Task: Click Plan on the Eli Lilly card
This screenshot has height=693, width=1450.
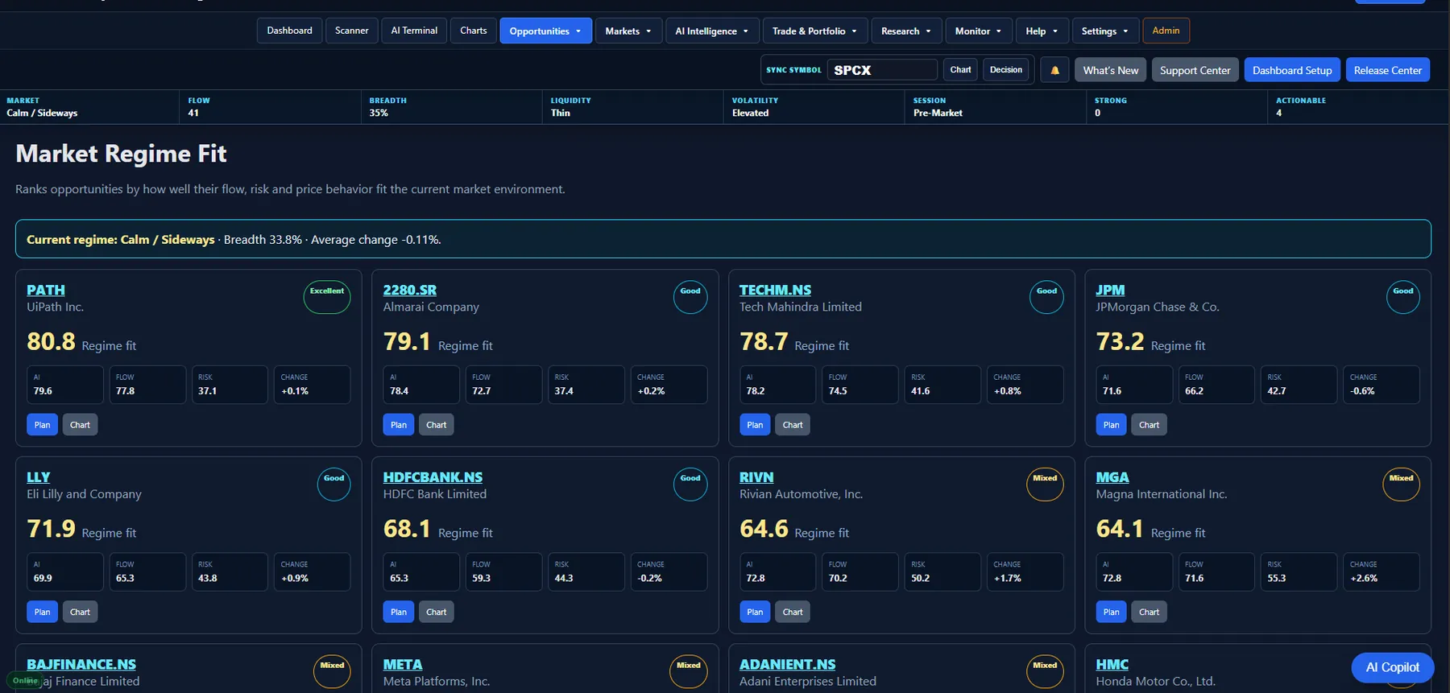Action: pyautogui.click(x=43, y=612)
